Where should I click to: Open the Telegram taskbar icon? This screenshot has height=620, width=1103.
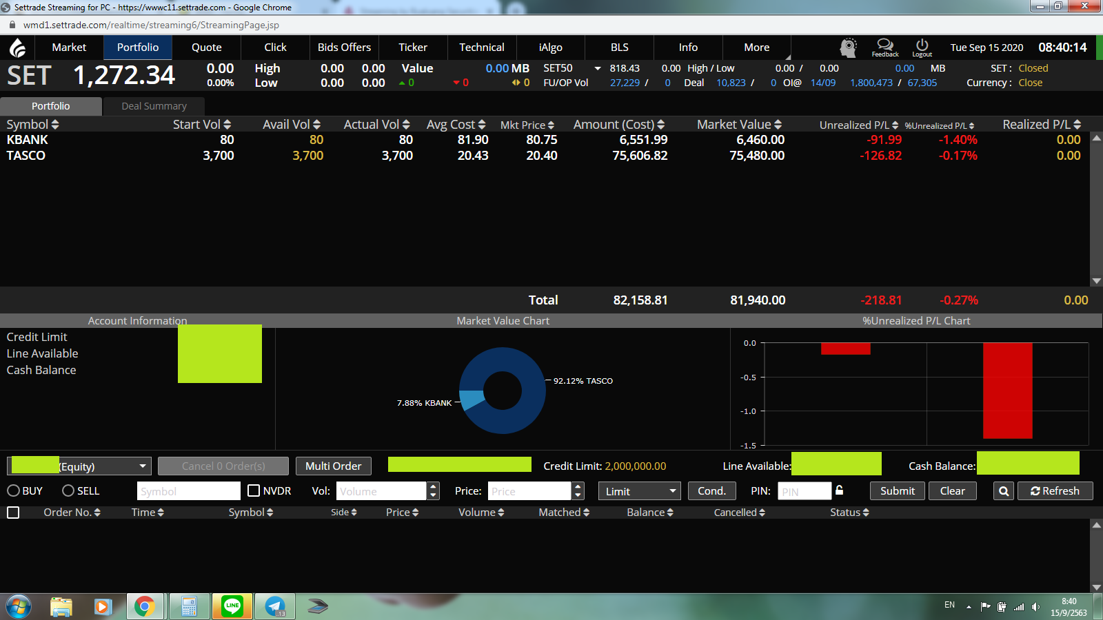click(x=275, y=607)
